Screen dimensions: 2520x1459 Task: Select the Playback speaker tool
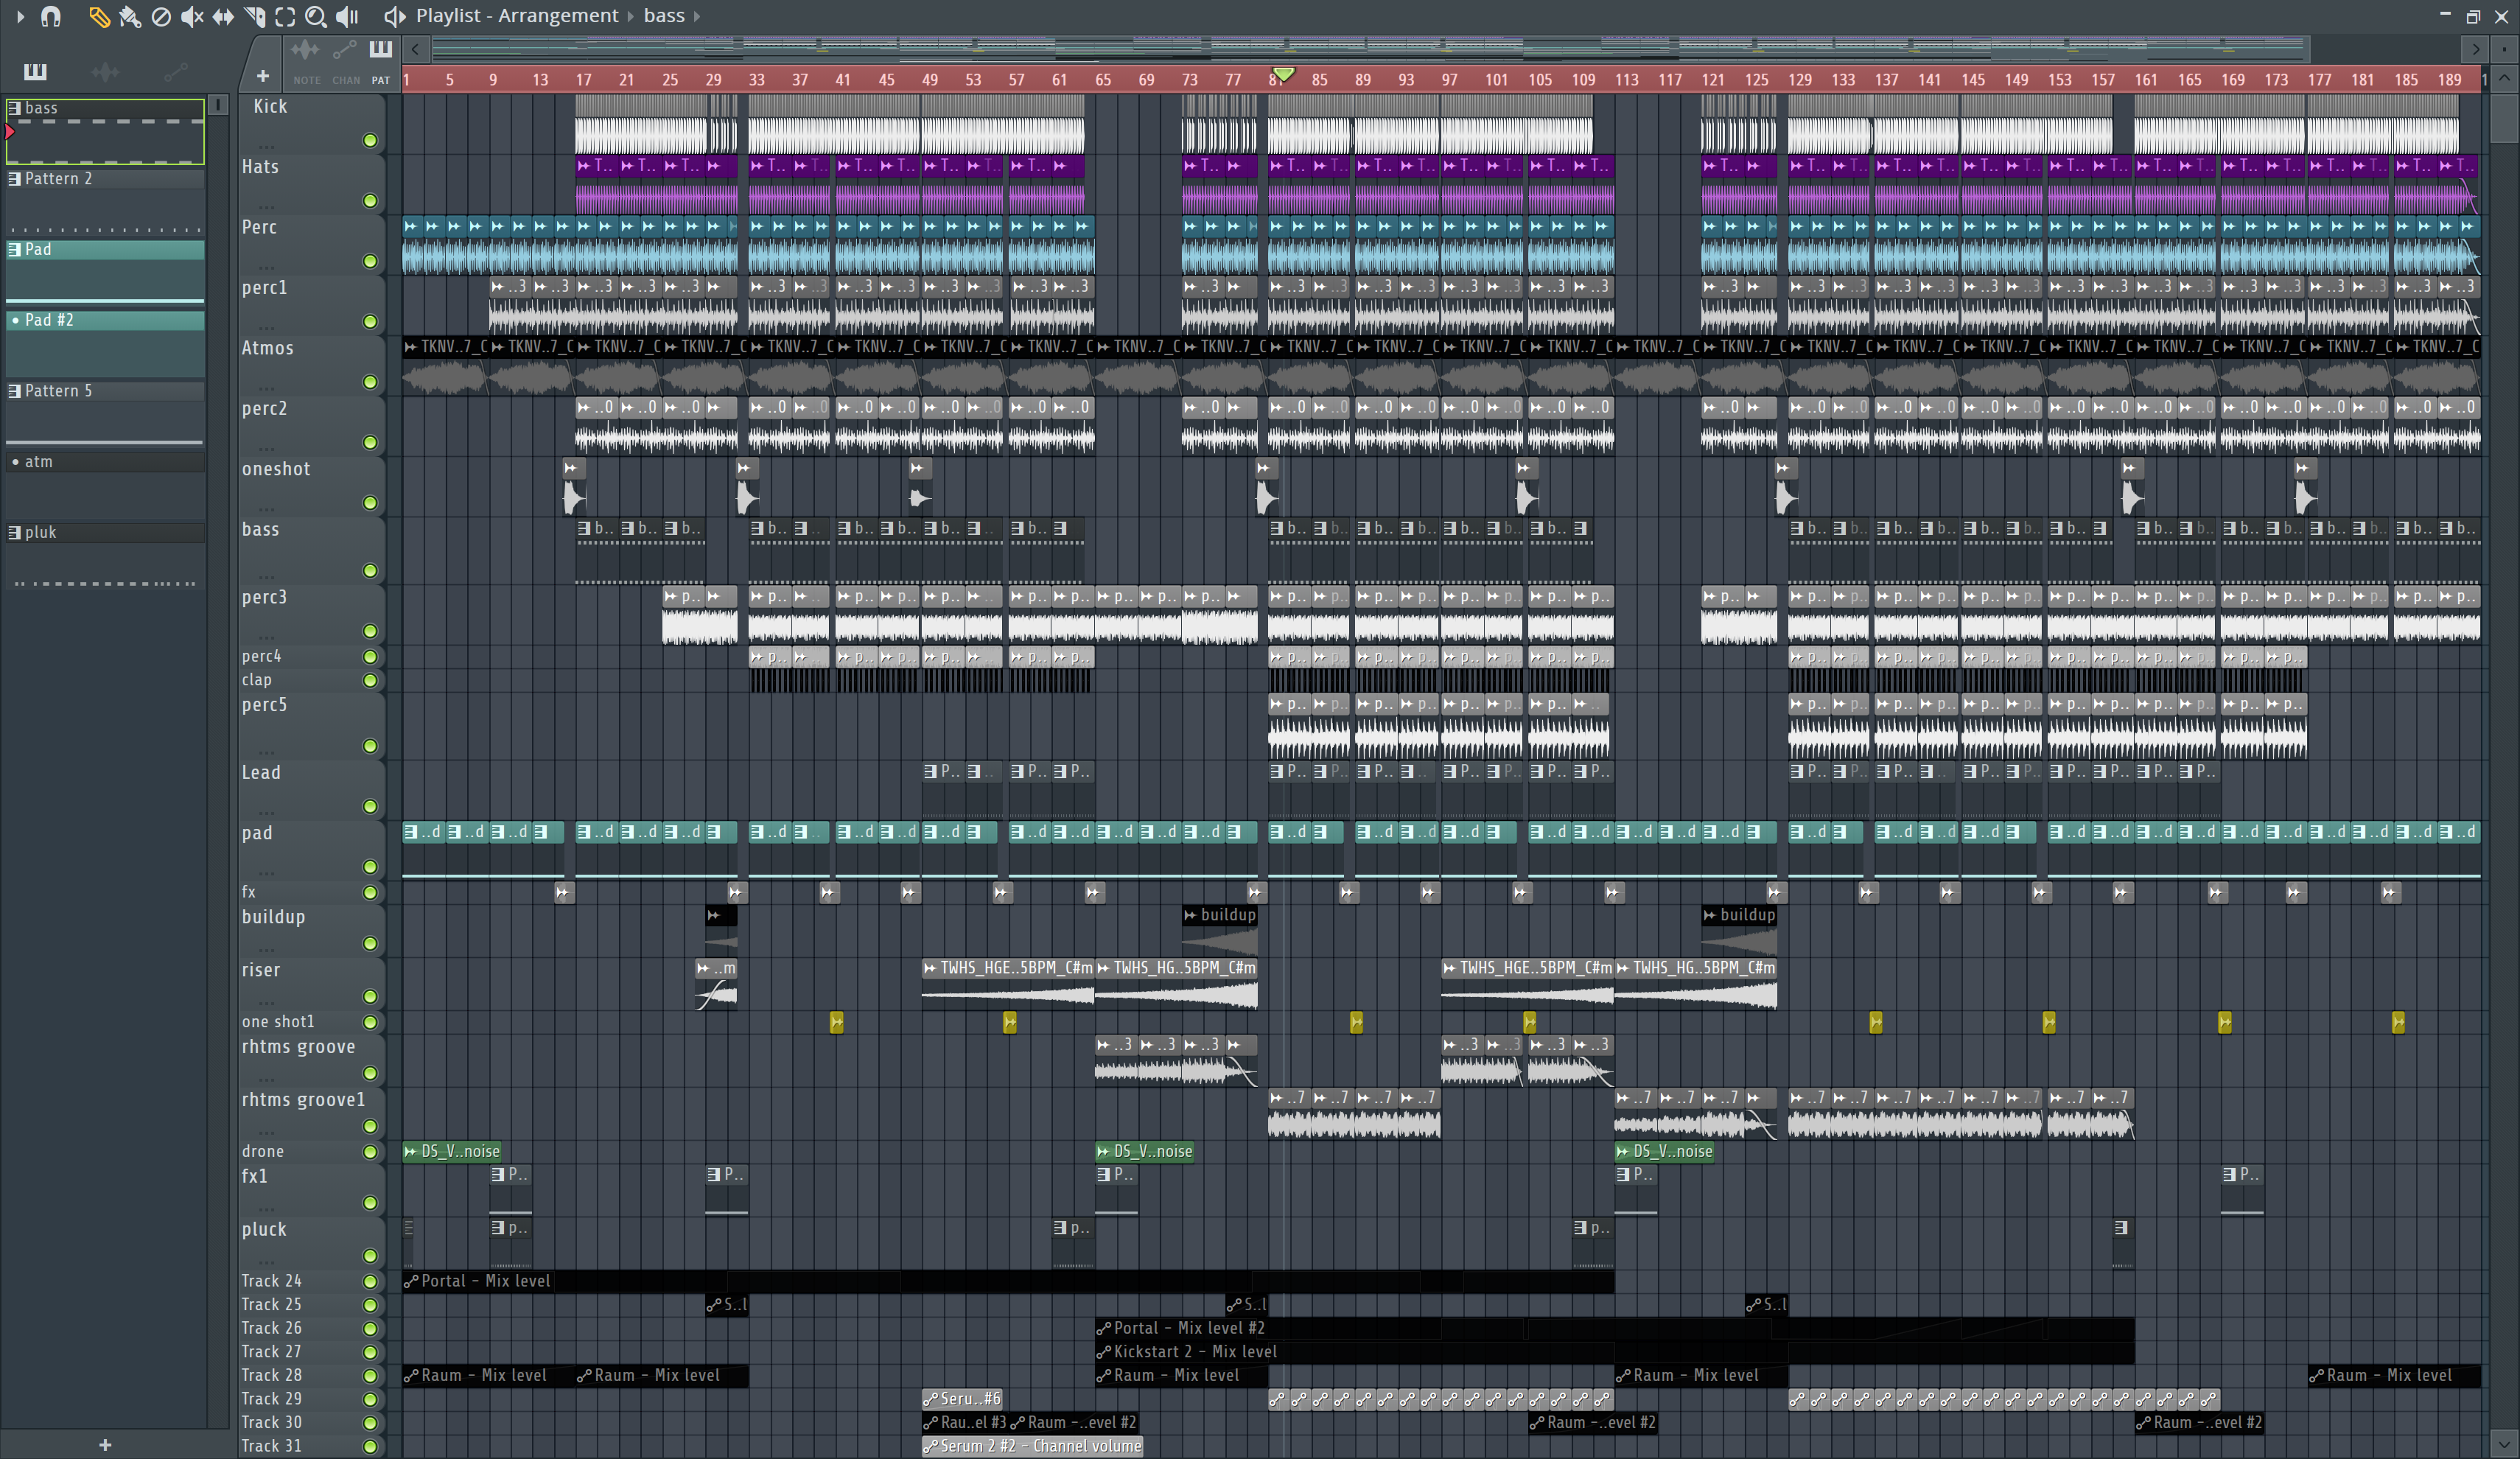(347, 16)
